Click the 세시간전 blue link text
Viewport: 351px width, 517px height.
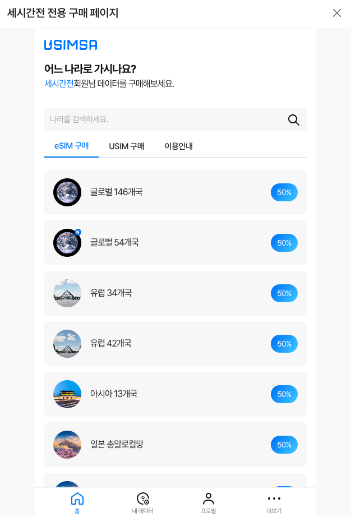pyautogui.click(x=59, y=84)
